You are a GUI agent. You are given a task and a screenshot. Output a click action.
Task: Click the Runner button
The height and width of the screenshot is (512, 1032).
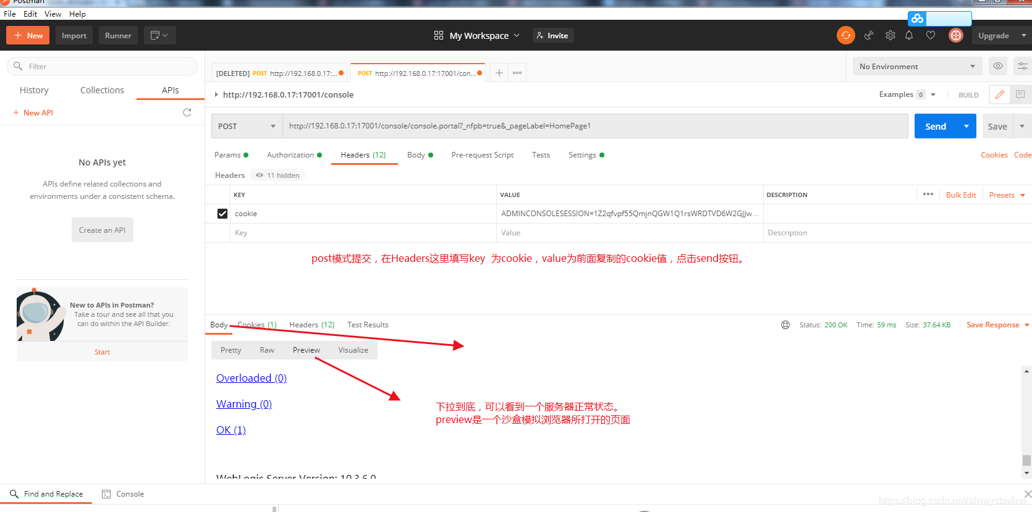click(x=118, y=35)
